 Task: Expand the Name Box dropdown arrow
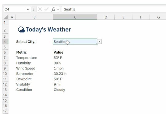[28, 10]
